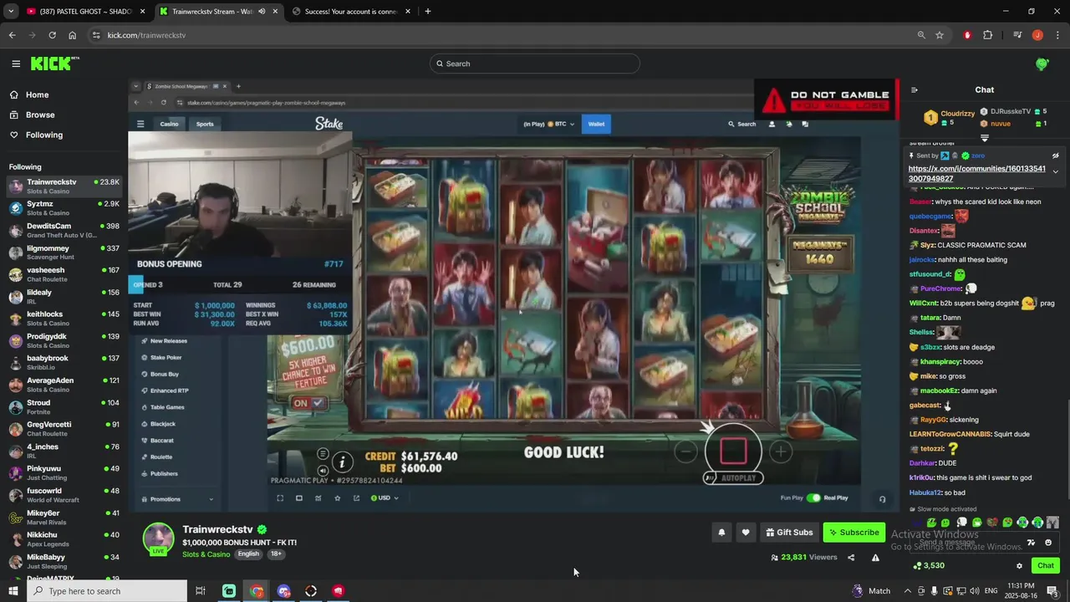Expand the pinned message chevron
This screenshot has width=1070, height=602.
pos(1055,172)
